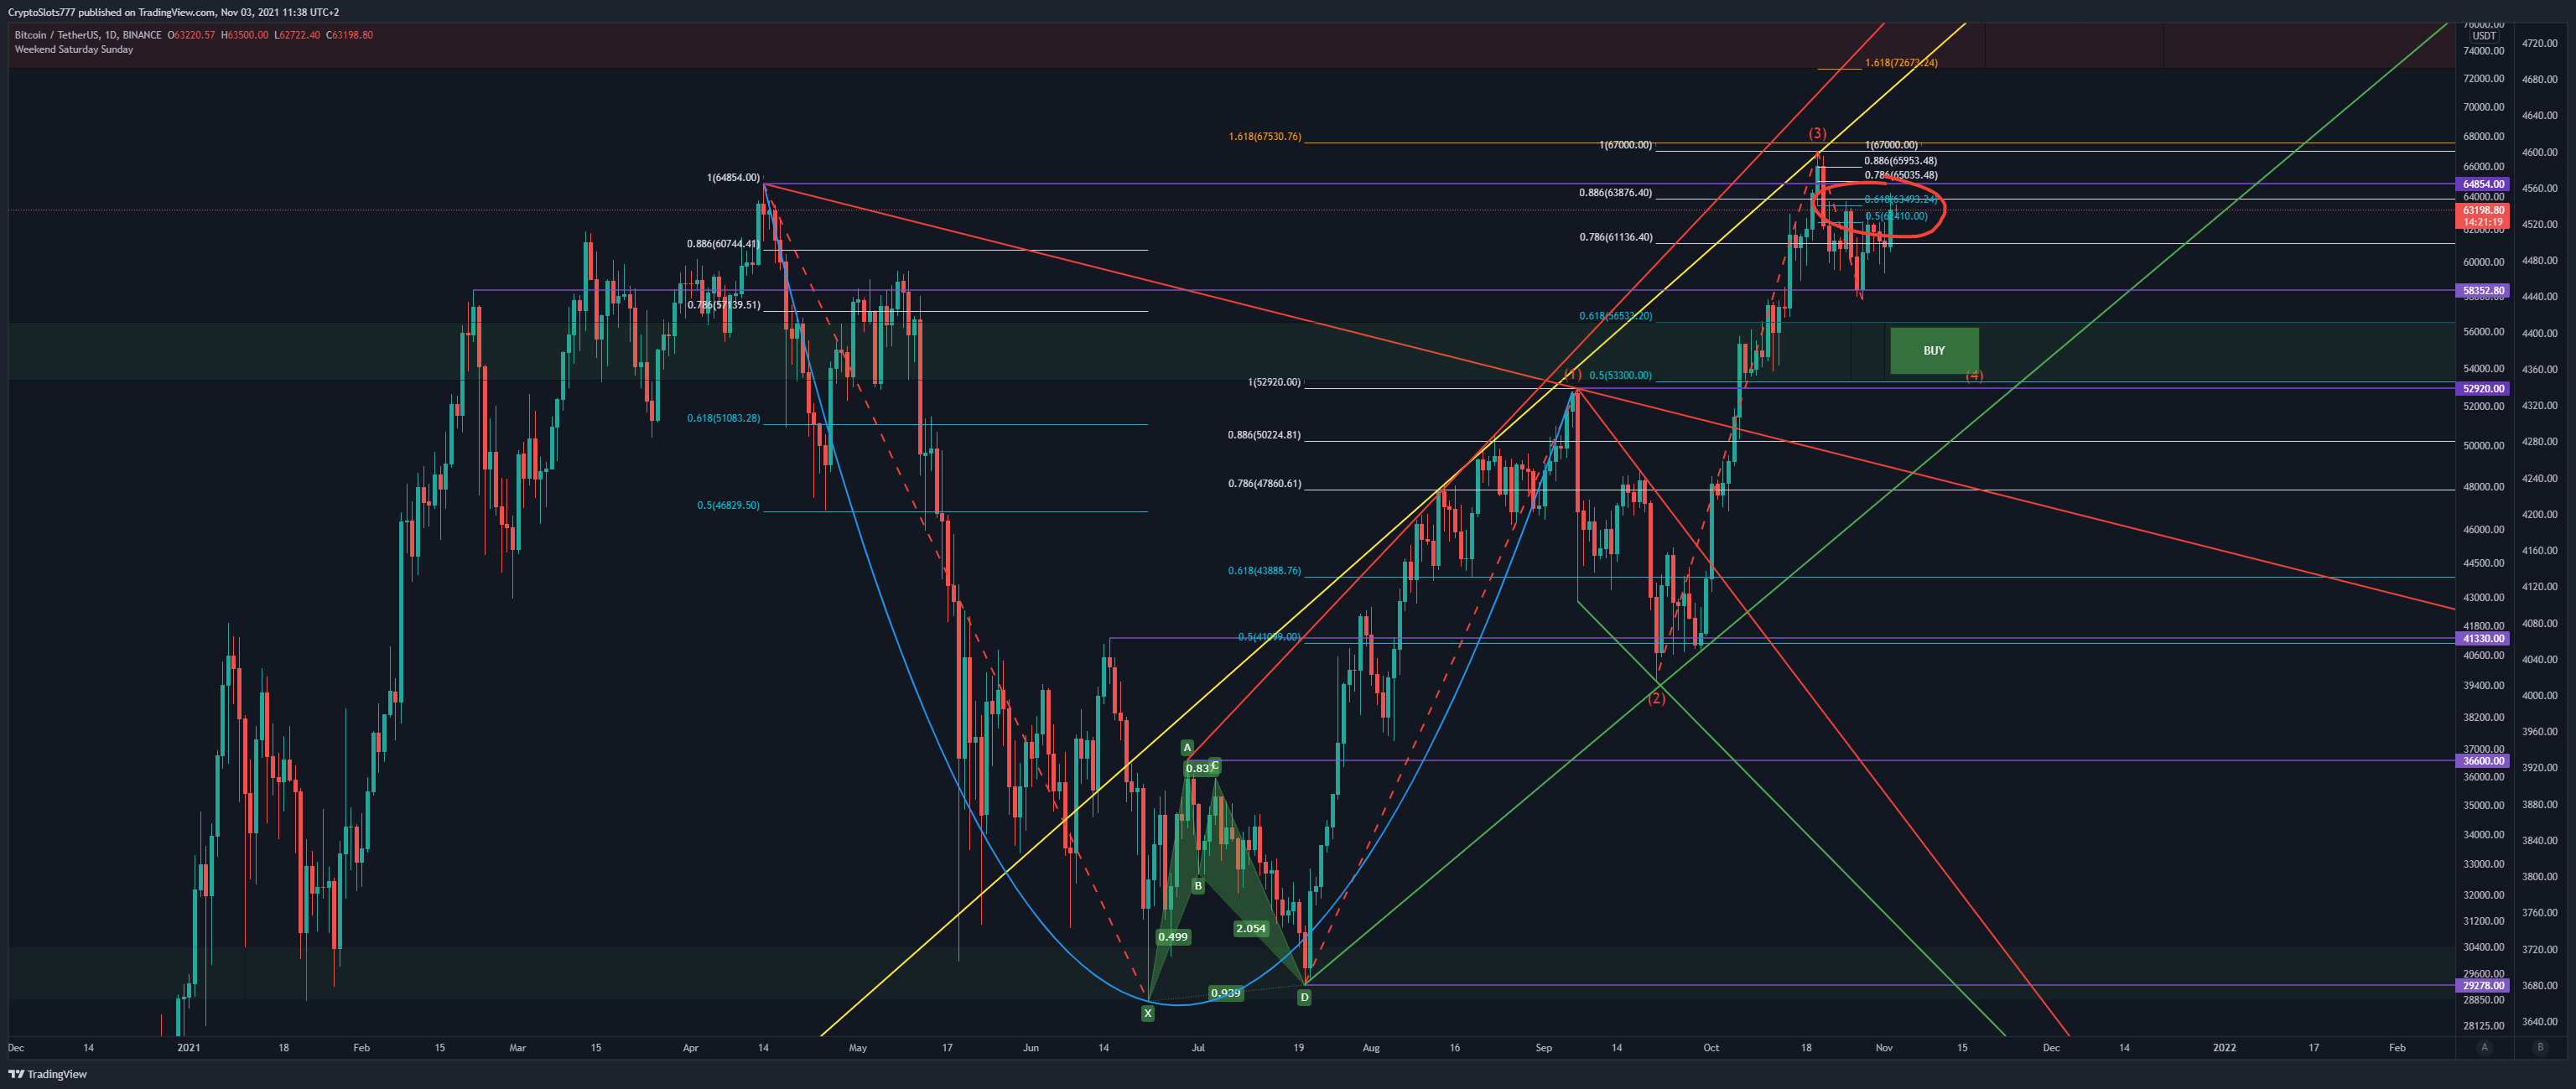Image resolution: width=2576 pixels, height=1089 pixels.
Task: Click the purple 29278.00 price axis label
Action: click(2483, 985)
